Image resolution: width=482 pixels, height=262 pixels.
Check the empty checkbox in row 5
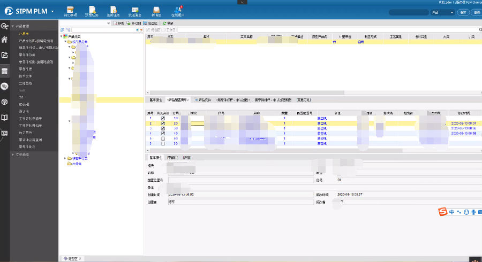coord(163,138)
